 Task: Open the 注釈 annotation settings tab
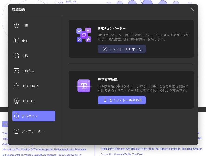[x=34, y=55]
